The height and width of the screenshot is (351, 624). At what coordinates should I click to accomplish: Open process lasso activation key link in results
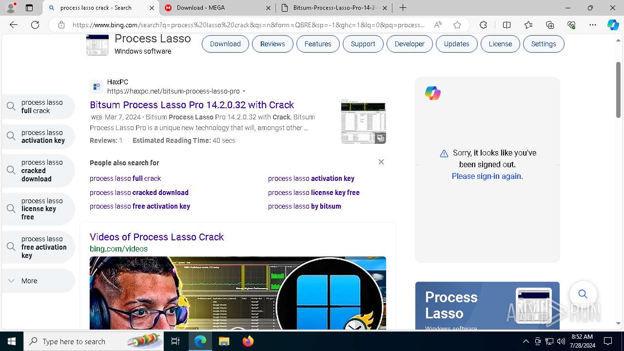(311, 178)
